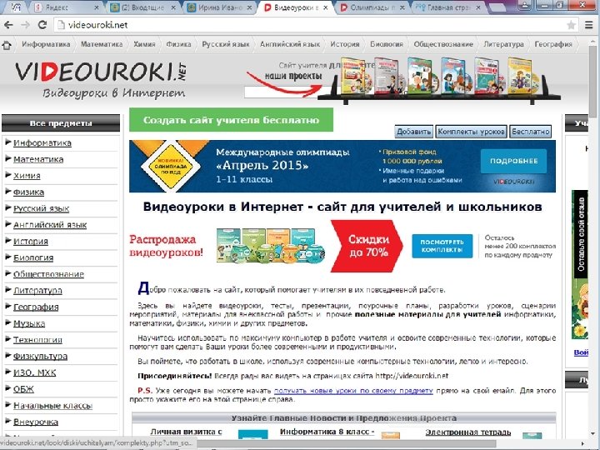Click the Бесплатно button
This screenshot has width=600, height=450.
[530, 132]
